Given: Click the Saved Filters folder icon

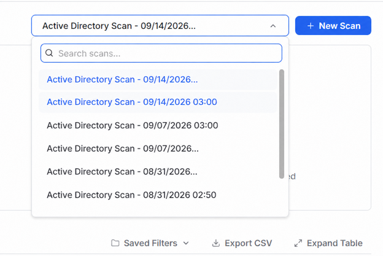Looking at the screenshot, I should coord(115,243).
